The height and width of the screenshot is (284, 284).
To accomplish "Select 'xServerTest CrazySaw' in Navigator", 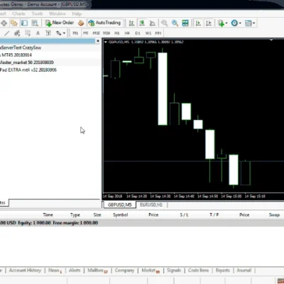I will (x=21, y=48).
